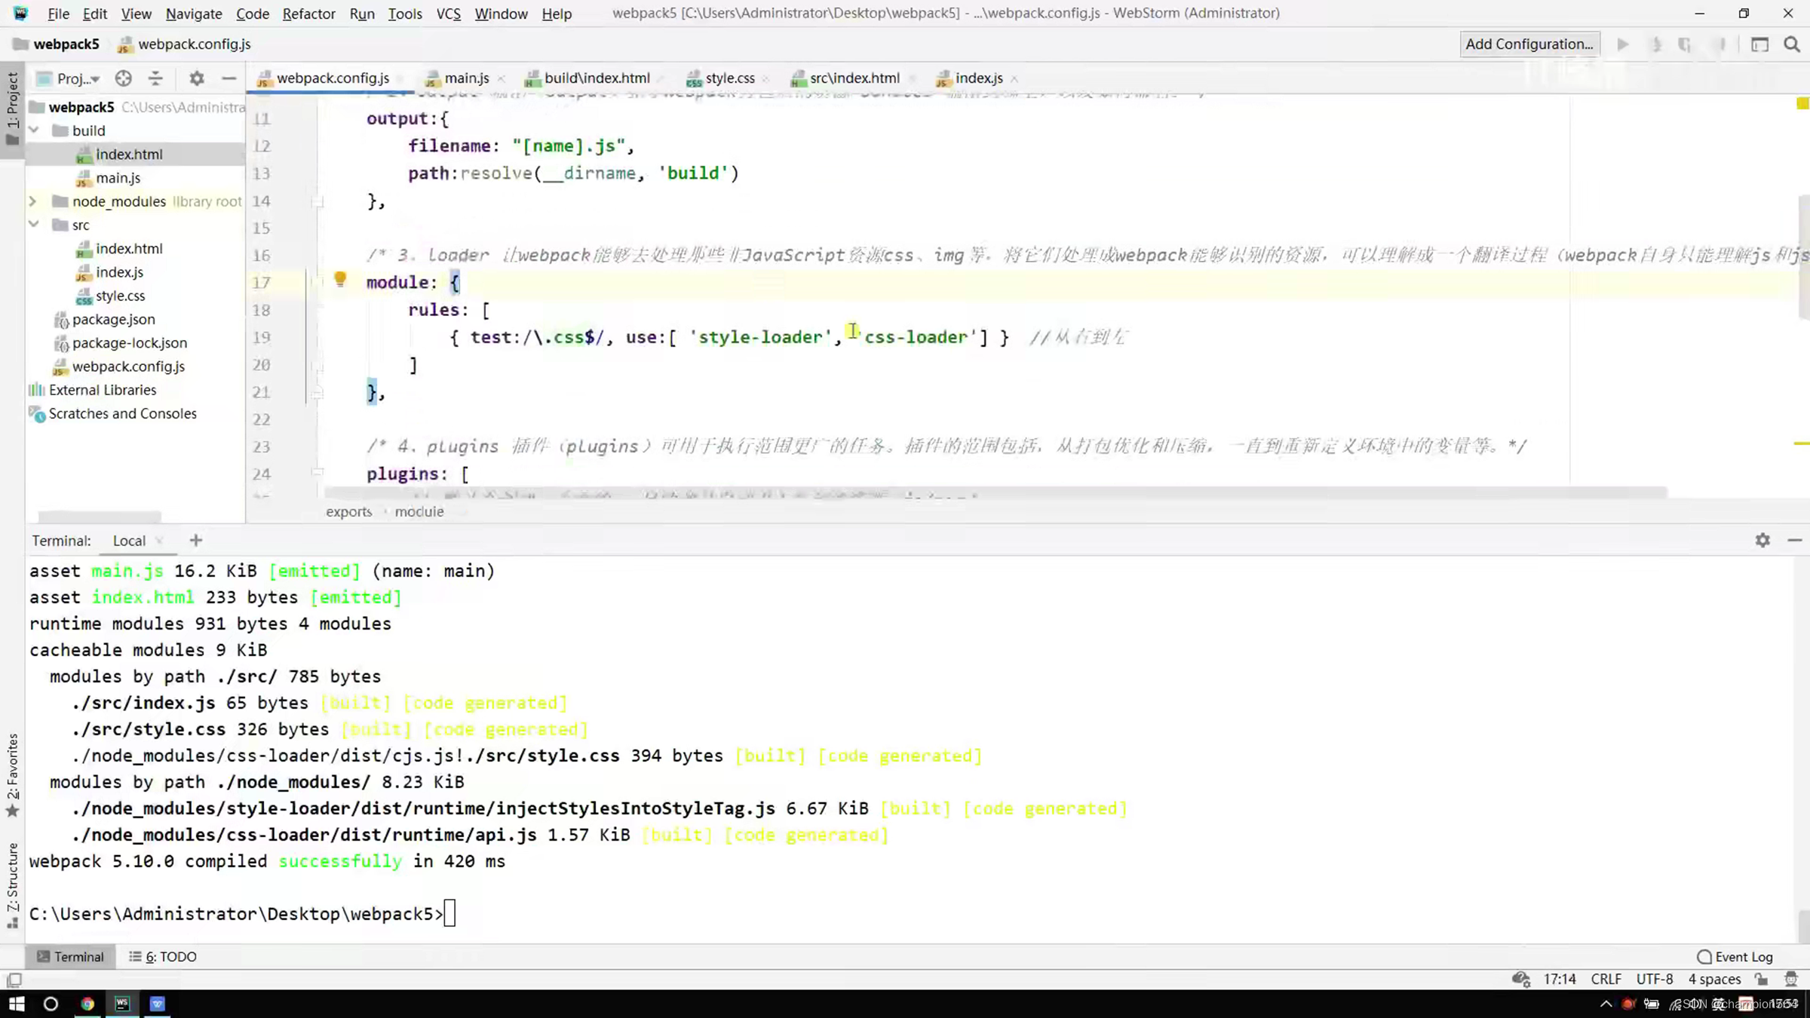
Task: Open the line separator CRLF selector
Action: point(1606,979)
